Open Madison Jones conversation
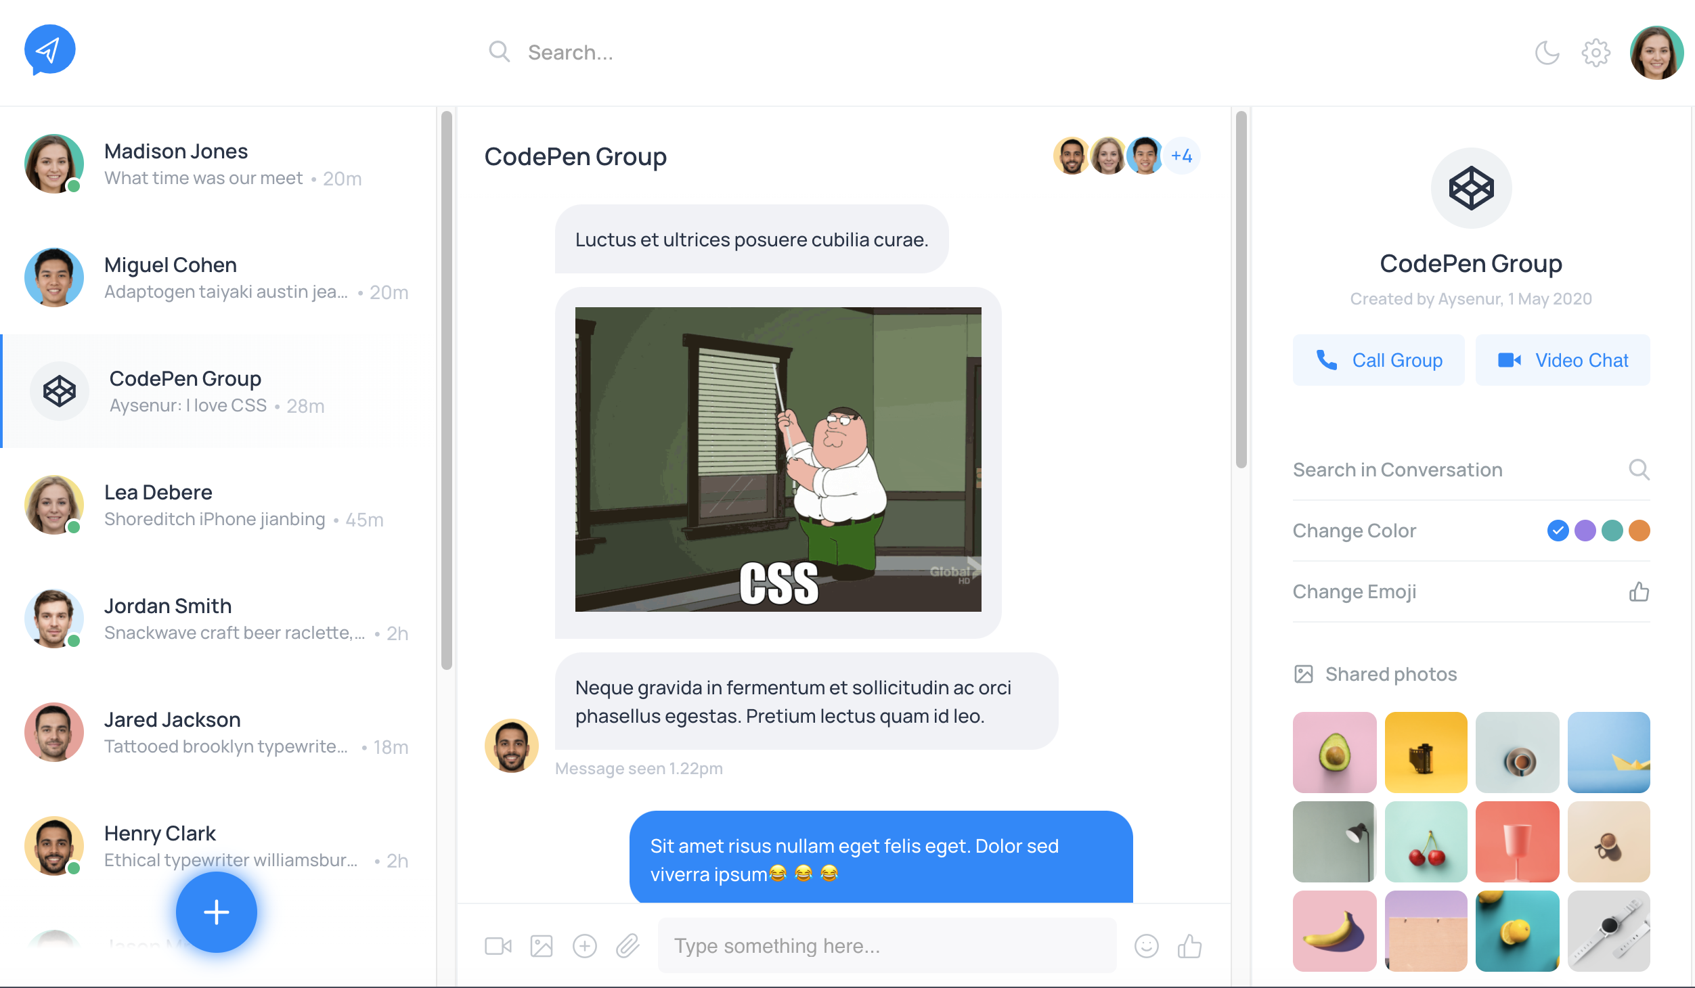 pos(218,164)
